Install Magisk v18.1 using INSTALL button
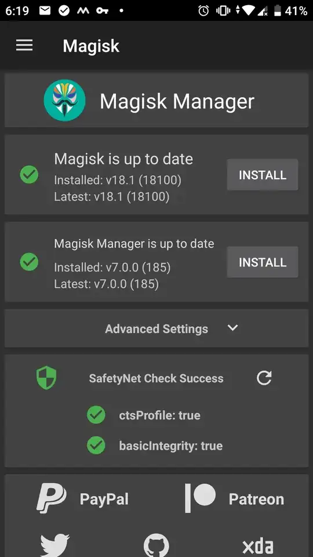This screenshot has width=313, height=557. pos(263,175)
